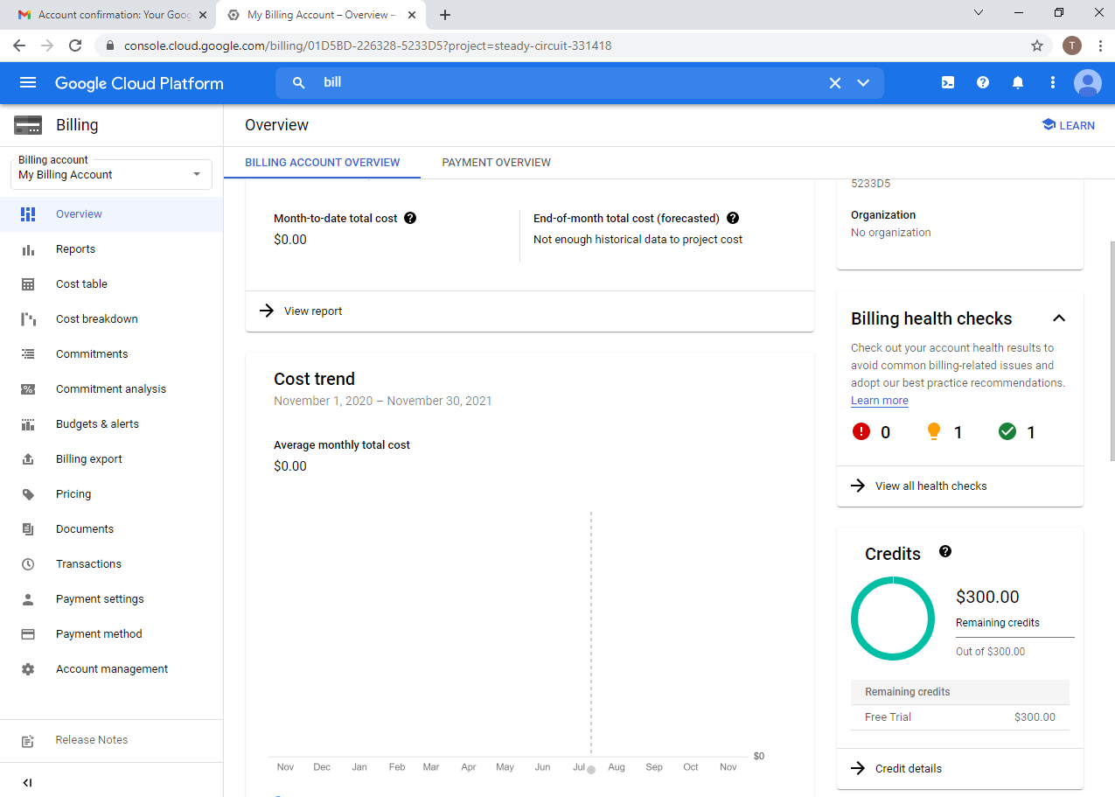1115x797 pixels.
Task: Open Cost table page
Action: coord(112,284)
